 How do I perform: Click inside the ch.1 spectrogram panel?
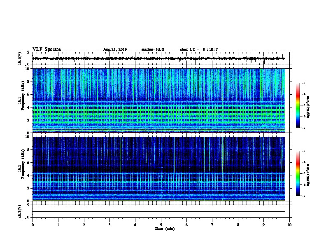(x=159, y=100)
